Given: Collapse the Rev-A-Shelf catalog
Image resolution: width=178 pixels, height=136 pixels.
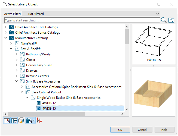Looking at the screenshot, I should pyautogui.click(x=11, y=49).
